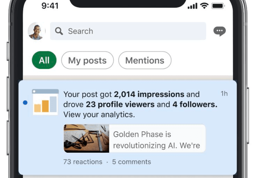Tap the analytics bar chart icon
This screenshot has width=255, height=178.
(x=45, y=102)
